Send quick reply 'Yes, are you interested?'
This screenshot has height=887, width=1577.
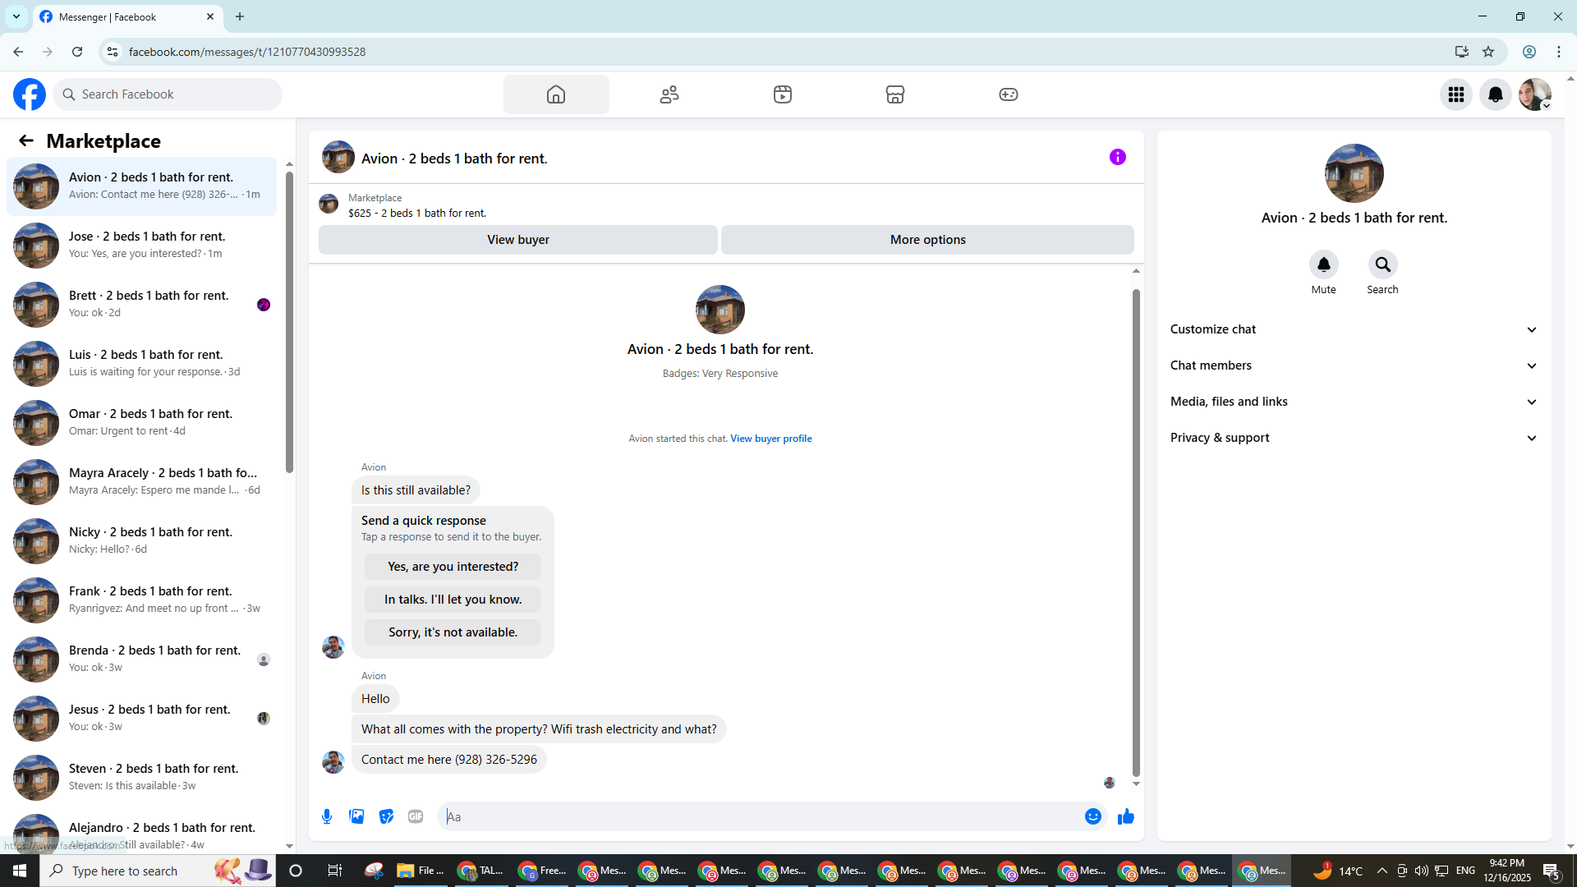point(453,567)
